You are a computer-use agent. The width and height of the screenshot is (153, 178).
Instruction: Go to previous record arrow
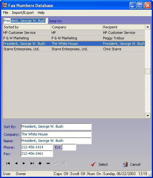point(16,163)
